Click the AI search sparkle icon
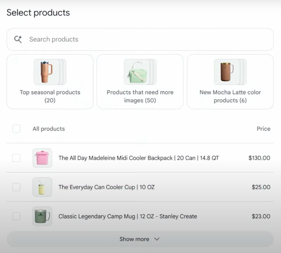281x253 pixels. point(18,39)
